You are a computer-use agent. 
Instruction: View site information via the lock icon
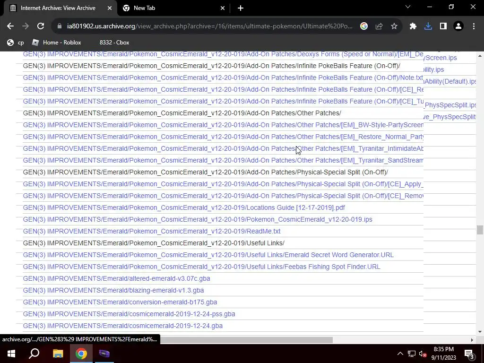click(x=60, y=26)
